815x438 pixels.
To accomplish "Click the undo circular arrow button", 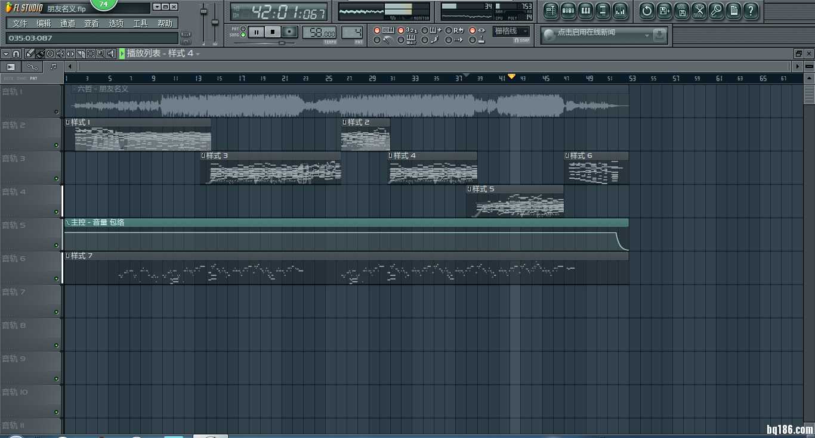I will 647,10.
